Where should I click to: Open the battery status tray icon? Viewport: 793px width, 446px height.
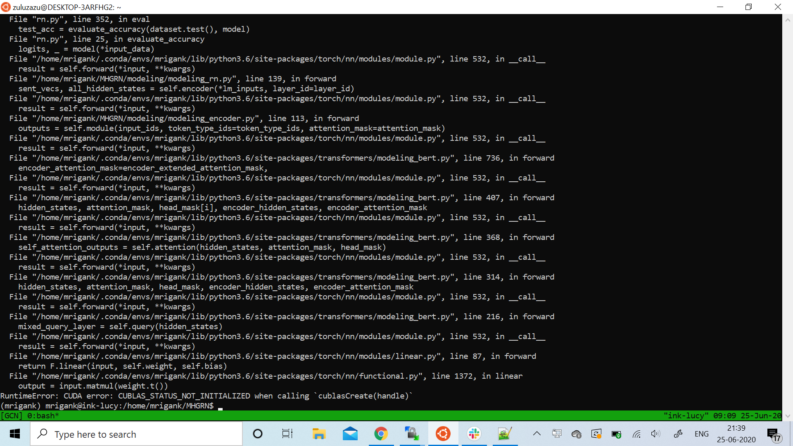pos(616,434)
